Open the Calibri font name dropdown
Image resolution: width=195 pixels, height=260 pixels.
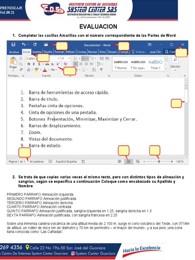click(x=59, y=58)
